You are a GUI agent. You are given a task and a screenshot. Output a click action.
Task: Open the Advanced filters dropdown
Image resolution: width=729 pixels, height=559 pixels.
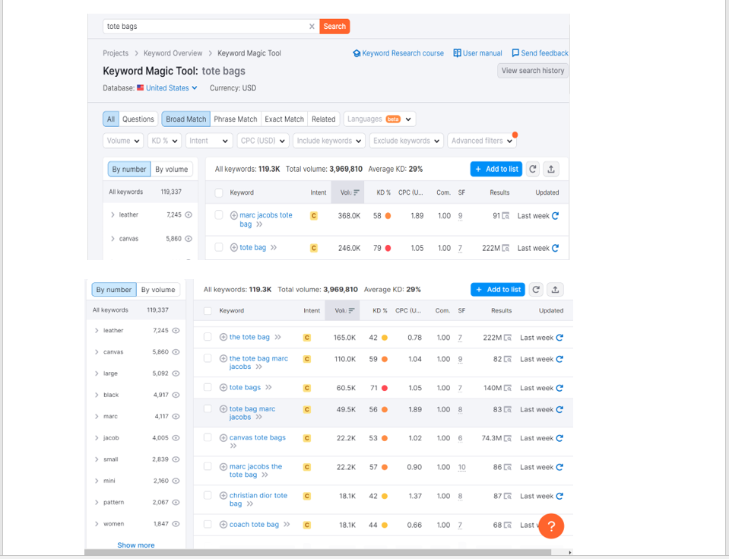(482, 141)
